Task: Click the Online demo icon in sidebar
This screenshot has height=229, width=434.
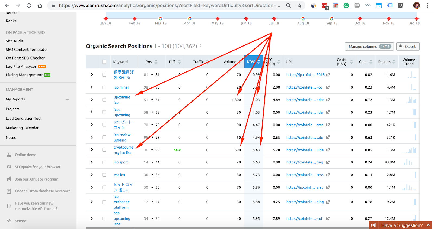Action: (x=9, y=155)
